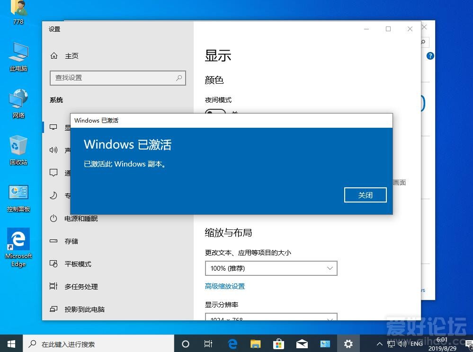Select the Microsoft Edge desktop shortcut
The height and width of the screenshot is (352, 473).
tap(18, 247)
